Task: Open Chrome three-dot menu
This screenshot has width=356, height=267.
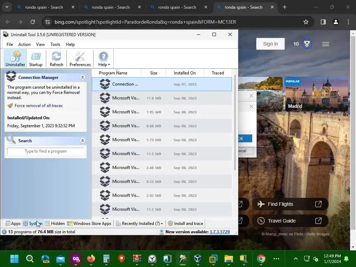Action: [x=348, y=22]
